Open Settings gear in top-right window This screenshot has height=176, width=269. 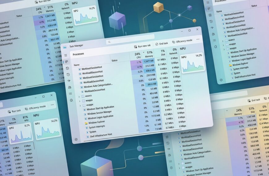pos(221,80)
